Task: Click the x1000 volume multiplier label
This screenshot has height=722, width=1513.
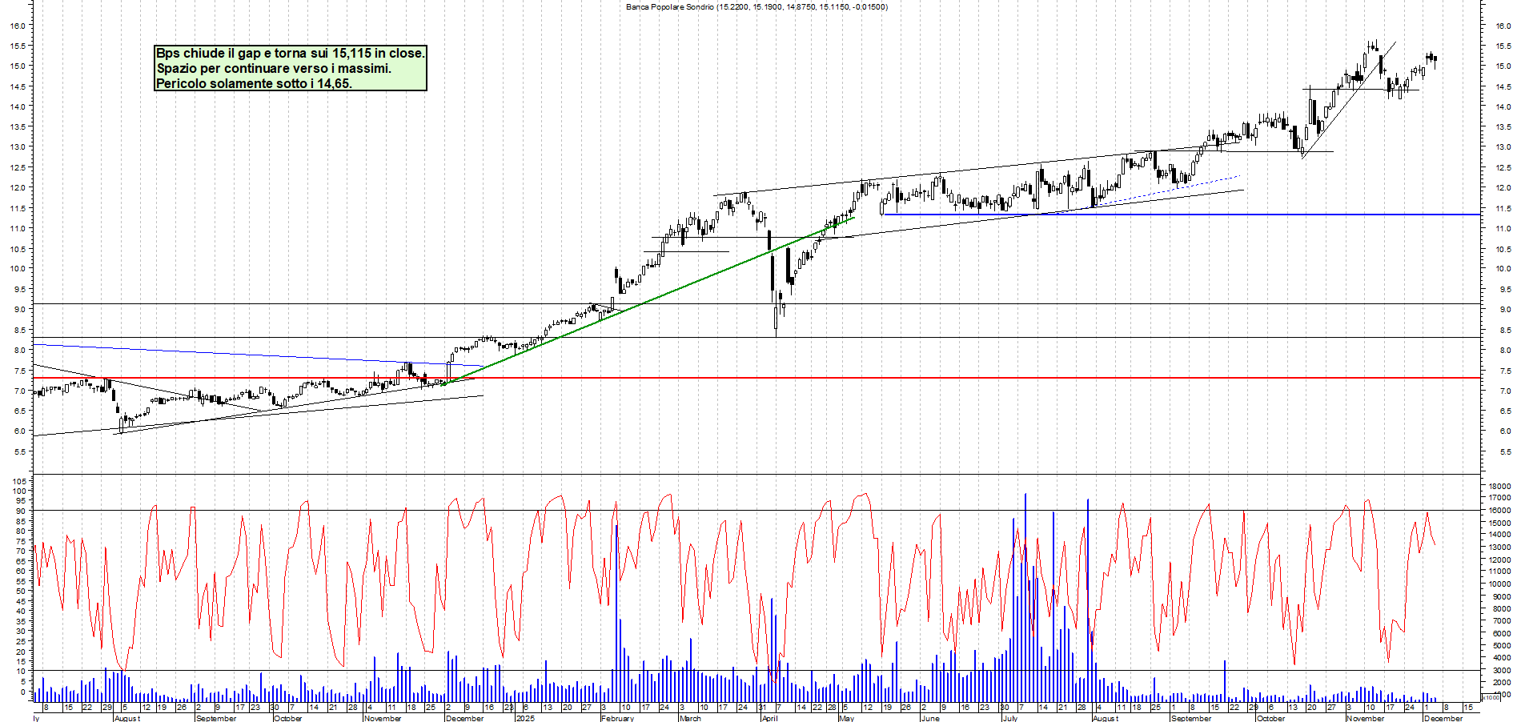Action: pyautogui.click(x=1491, y=697)
